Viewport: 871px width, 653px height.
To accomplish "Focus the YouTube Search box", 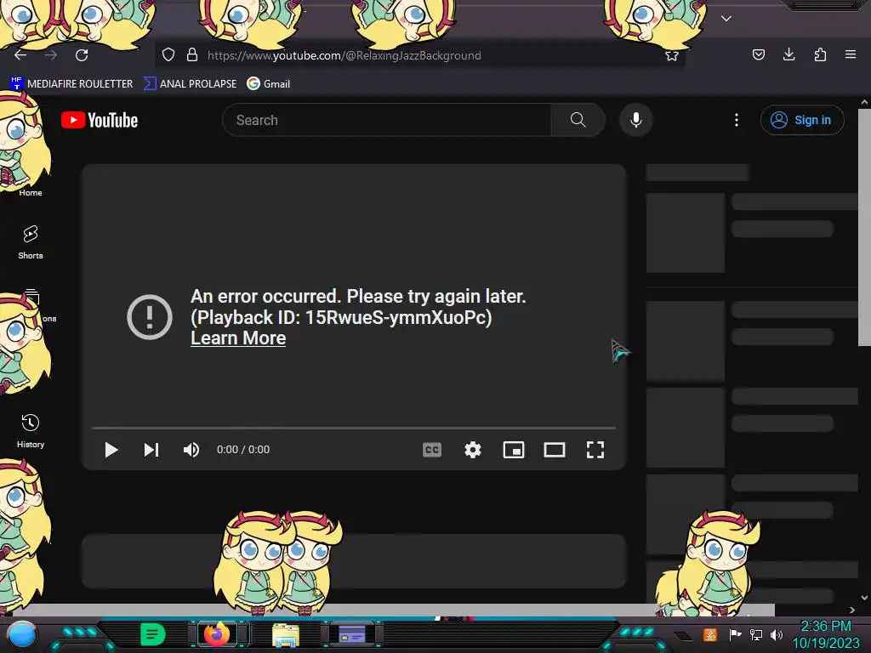I will (x=387, y=120).
